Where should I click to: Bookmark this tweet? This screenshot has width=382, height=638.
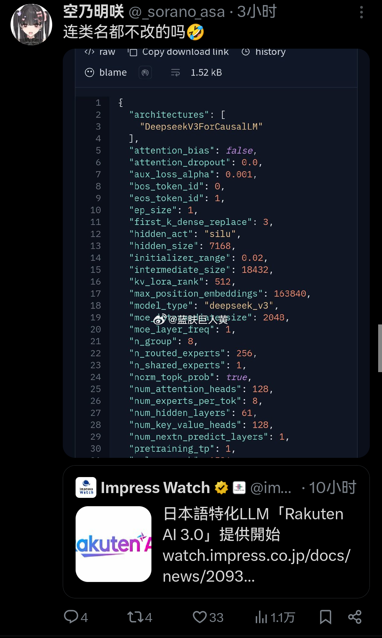pos(326,617)
